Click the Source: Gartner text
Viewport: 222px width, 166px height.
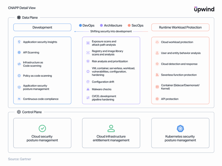pyautogui.click(x=19, y=159)
